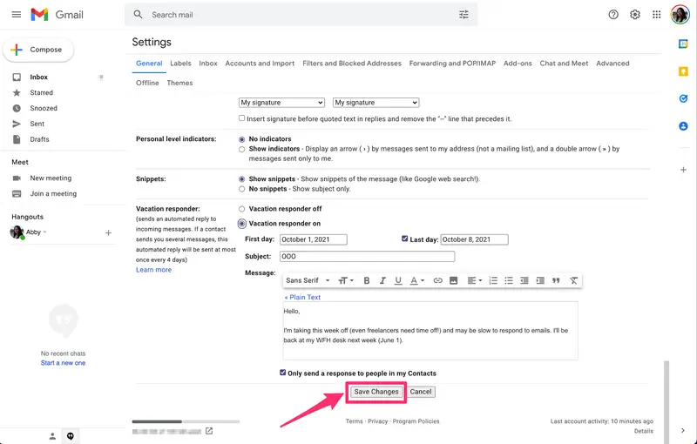Screen dimensions: 697x444
Task: Open the Learn more link
Action: pyautogui.click(x=153, y=270)
